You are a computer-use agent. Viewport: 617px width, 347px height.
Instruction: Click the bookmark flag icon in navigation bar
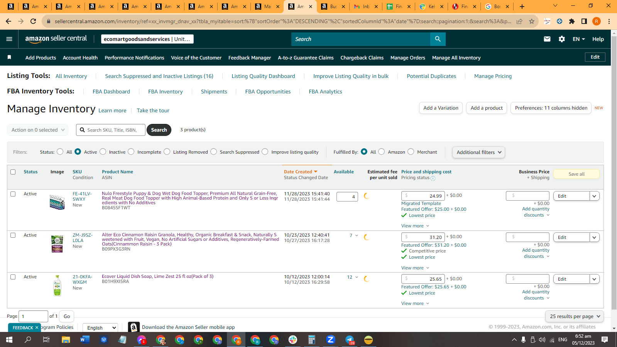coord(9,57)
